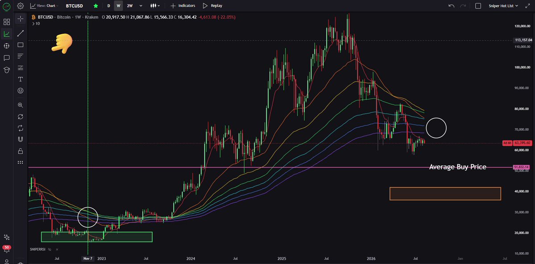Switch to the D daily timeframe
The image size is (535, 264).
click(x=108, y=6)
